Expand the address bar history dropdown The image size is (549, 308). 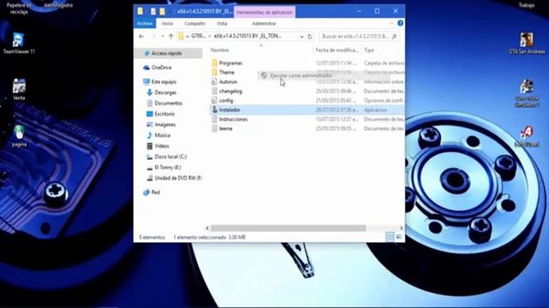point(301,36)
